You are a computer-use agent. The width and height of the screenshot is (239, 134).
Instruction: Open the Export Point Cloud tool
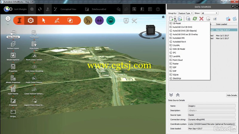point(34,102)
